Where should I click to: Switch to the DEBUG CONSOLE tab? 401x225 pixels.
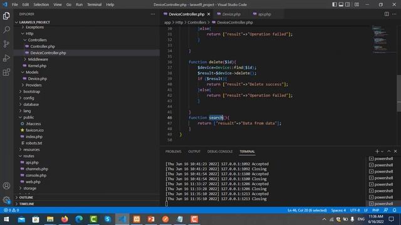(x=220, y=151)
